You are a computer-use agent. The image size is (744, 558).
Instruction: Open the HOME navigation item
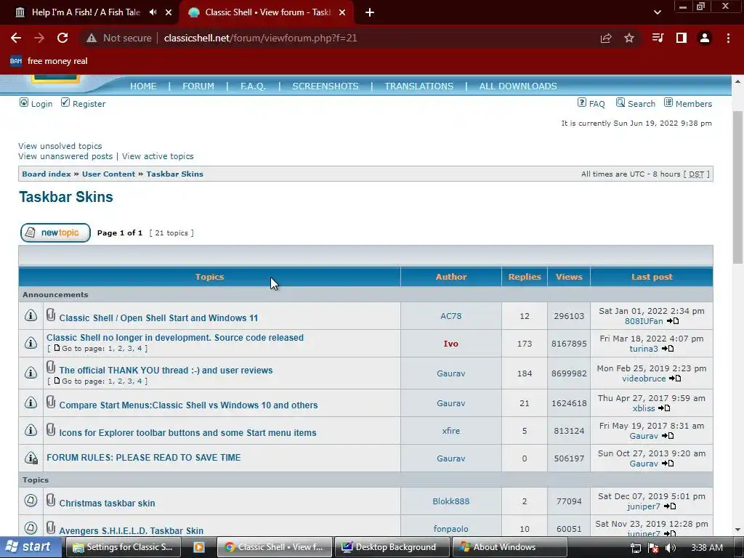143,86
